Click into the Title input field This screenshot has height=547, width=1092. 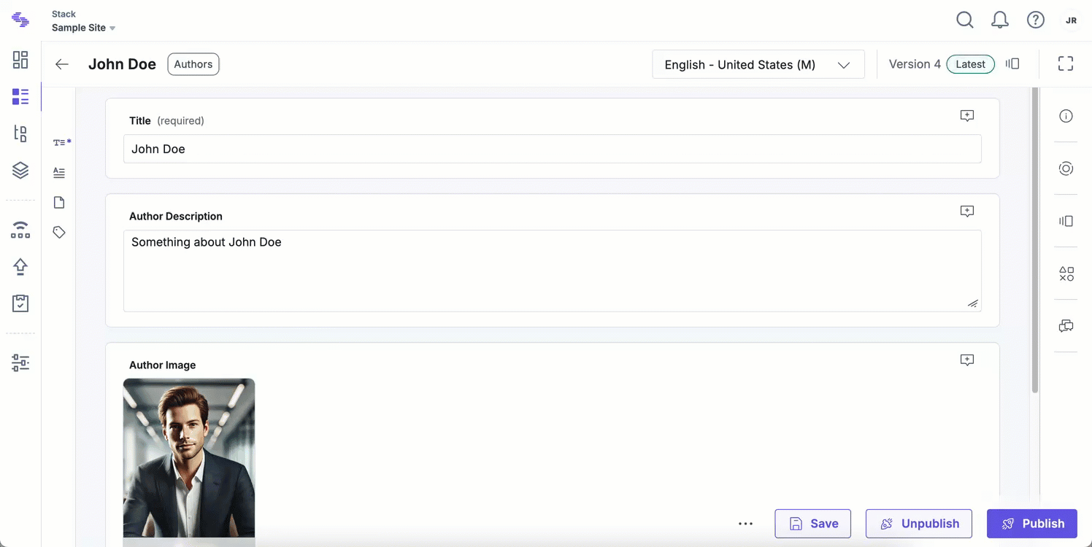553,149
